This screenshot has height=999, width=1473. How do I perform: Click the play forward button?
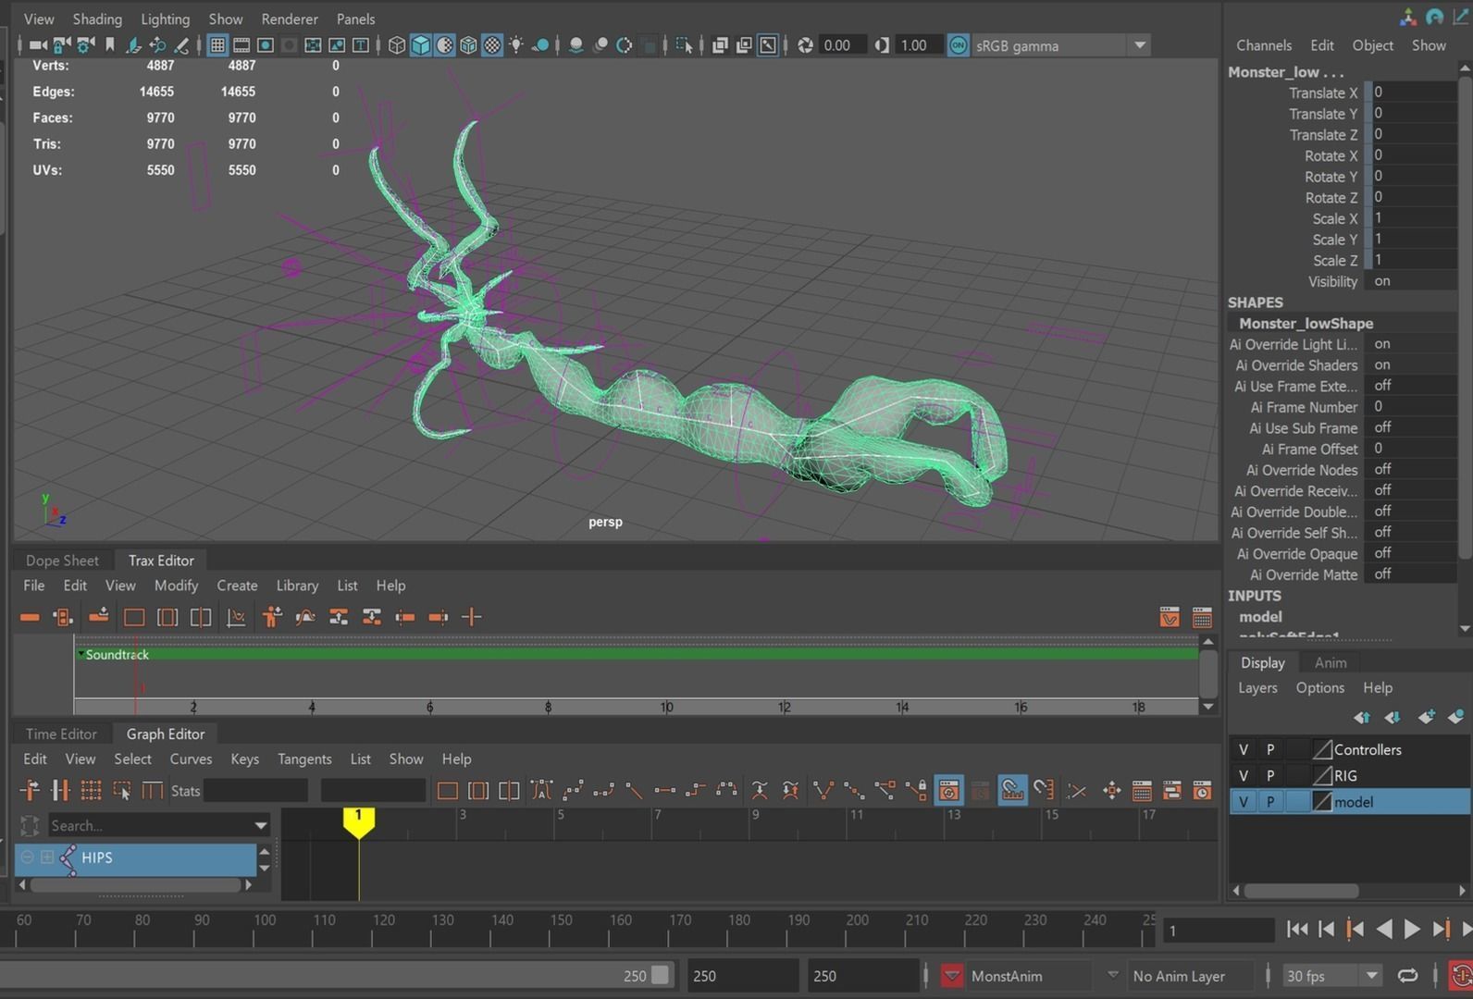coord(1412,929)
